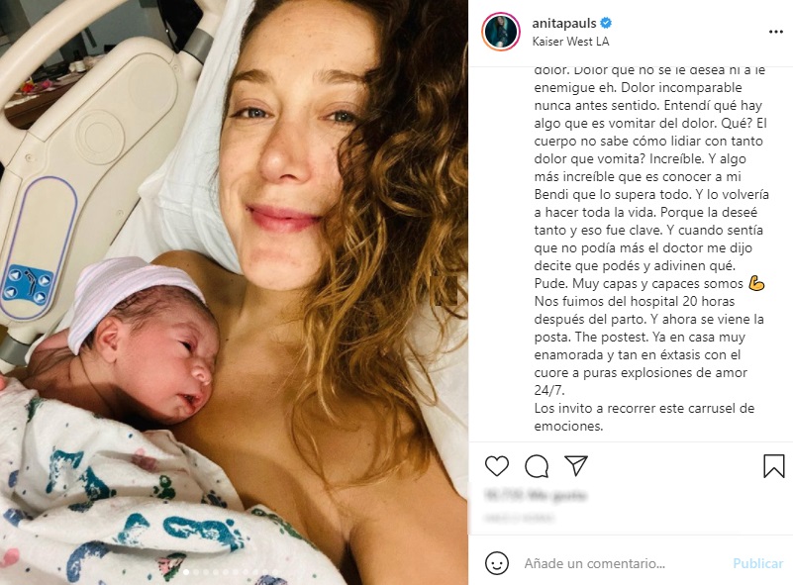This screenshot has height=585, width=793.
Task: Open the anitapauls username link
Action: pyautogui.click(x=564, y=23)
